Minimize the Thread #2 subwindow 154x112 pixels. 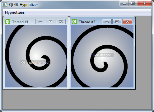[107, 22]
